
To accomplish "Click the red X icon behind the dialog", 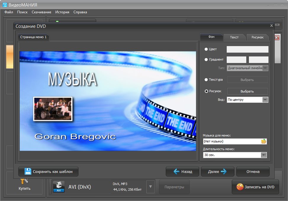I will (277, 38).
